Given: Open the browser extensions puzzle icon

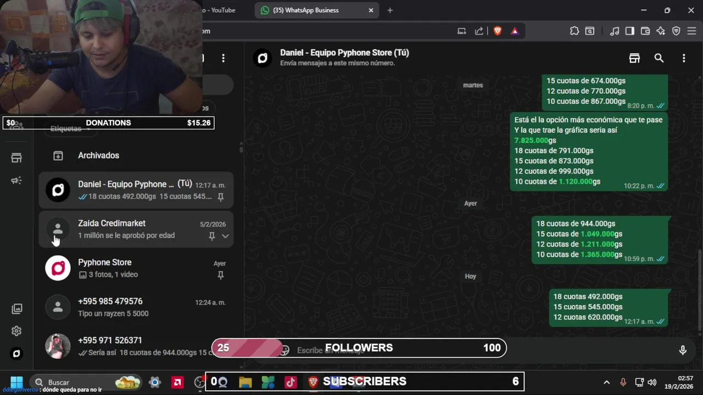Looking at the screenshot, I should click(x=574, y=31).
